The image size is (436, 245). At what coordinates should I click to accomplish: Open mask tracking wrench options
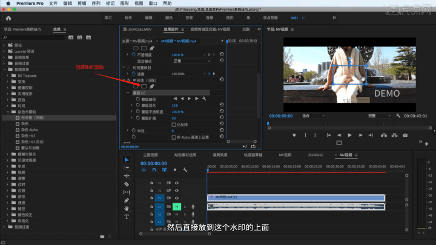[204, 99]
